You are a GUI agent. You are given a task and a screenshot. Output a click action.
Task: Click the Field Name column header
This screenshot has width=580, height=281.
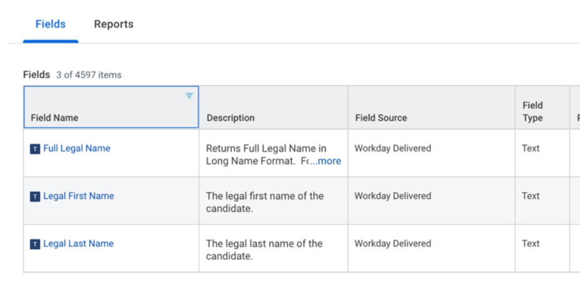pos(54,118)
